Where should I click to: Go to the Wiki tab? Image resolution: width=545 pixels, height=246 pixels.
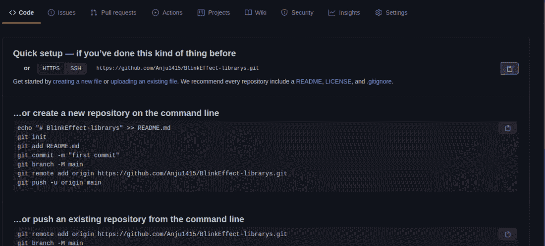[x=256, y=13]
